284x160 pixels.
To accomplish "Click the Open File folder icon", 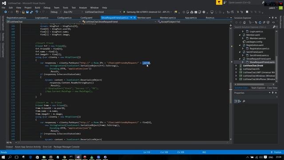I will coord(23,12).
